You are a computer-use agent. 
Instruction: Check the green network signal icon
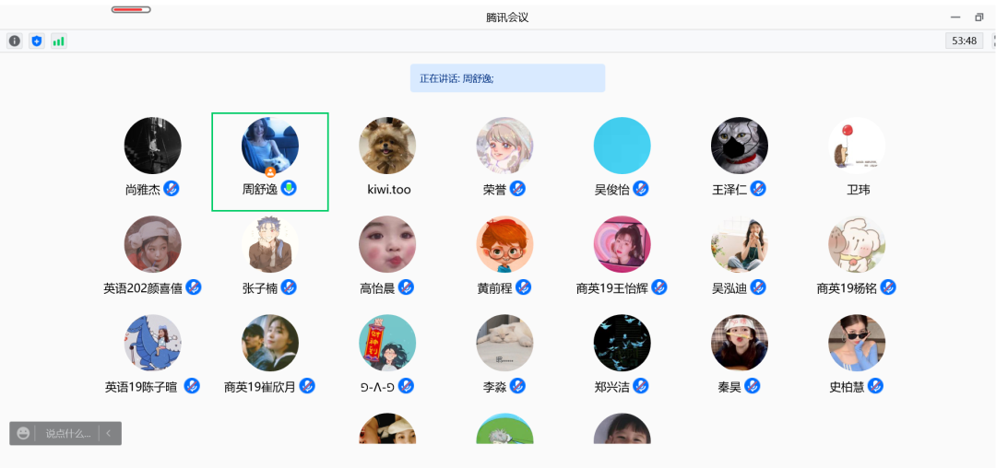pos(59,41)
